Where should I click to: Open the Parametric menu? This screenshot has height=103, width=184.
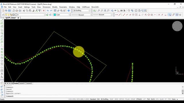63,7
